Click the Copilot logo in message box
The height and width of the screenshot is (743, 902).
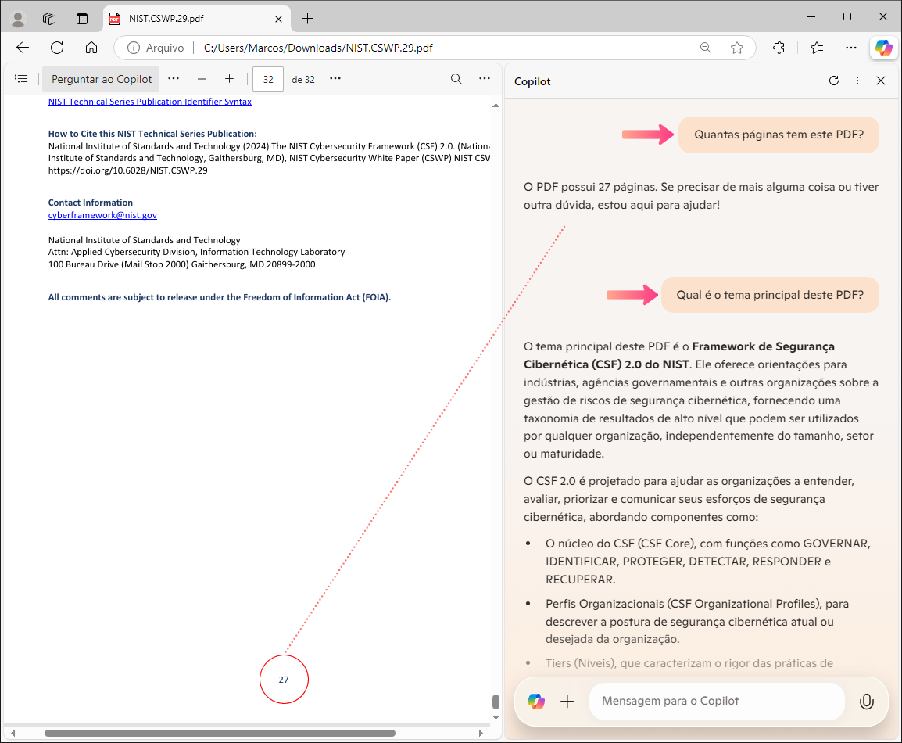point(536,701)
